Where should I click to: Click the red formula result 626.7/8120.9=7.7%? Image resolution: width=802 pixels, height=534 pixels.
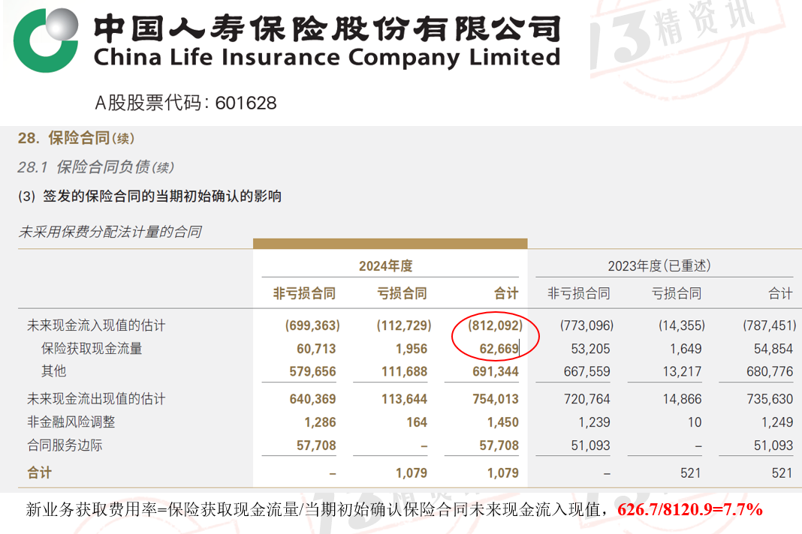[x=690, y=509]
